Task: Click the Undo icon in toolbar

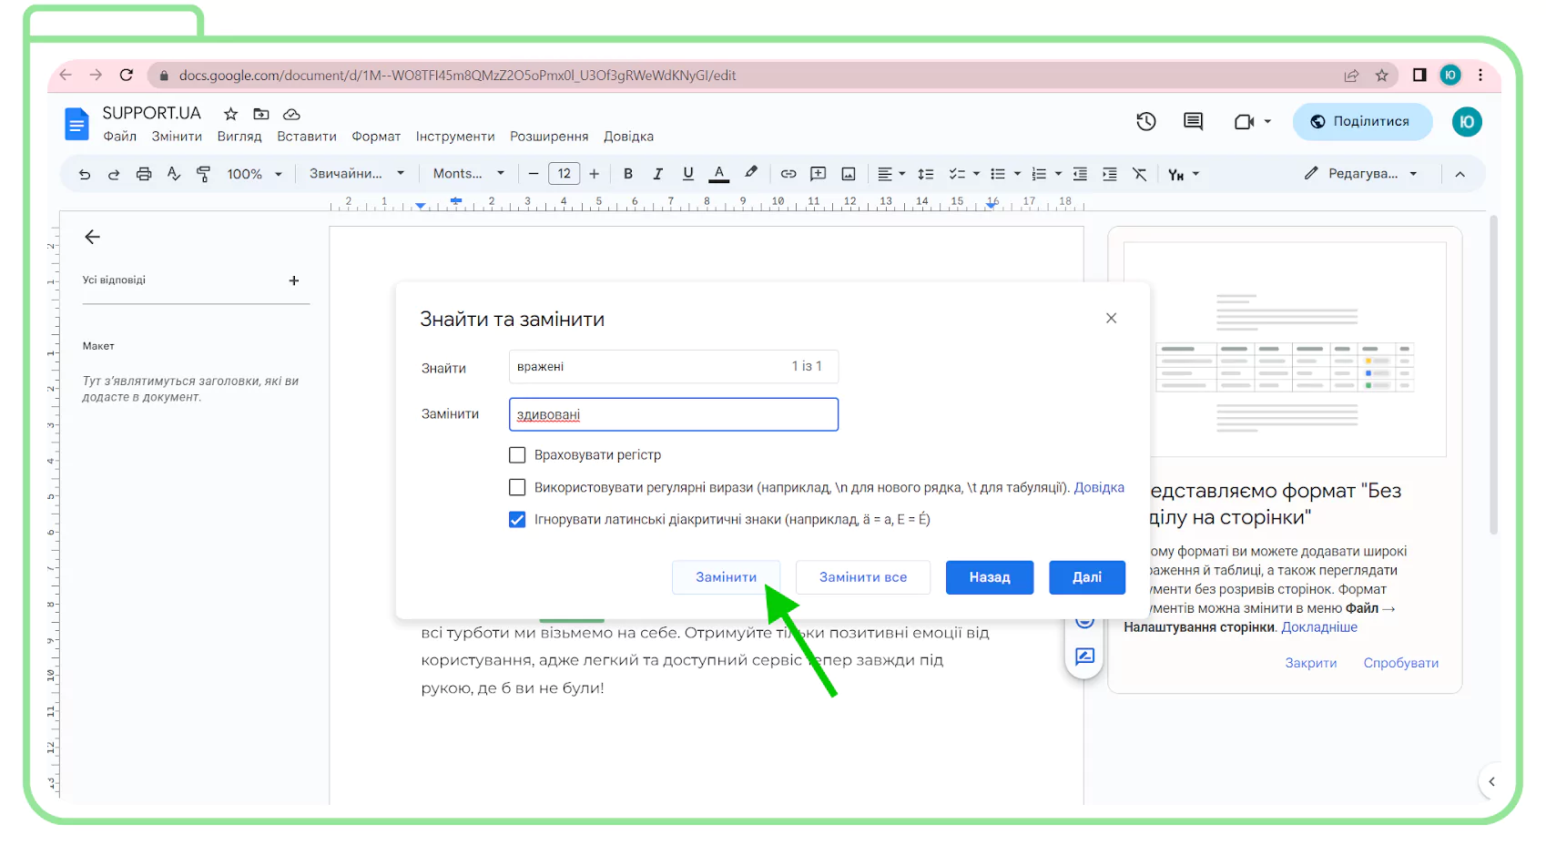Action: (85, 174)
